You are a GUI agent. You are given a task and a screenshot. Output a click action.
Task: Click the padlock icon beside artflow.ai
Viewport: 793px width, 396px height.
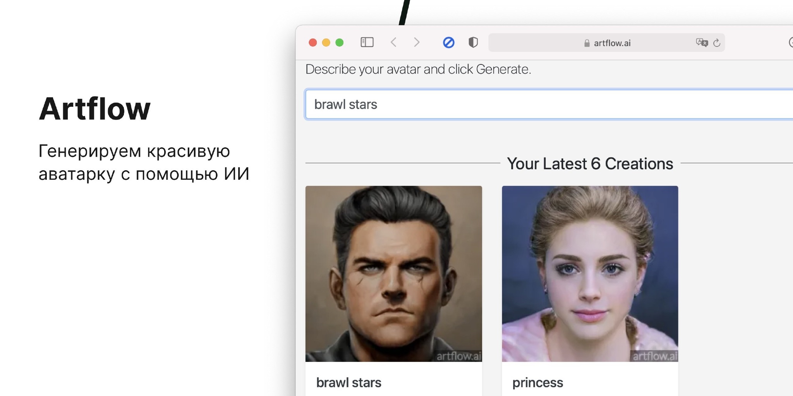pos(587,43)
